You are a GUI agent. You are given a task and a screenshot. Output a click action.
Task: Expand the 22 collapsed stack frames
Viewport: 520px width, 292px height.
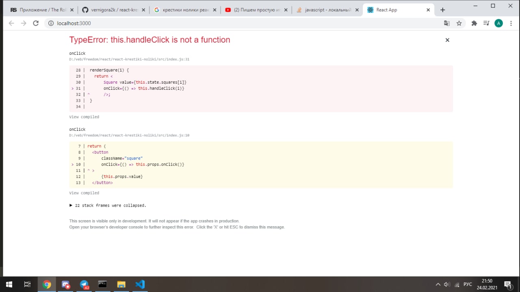point(108,205)
